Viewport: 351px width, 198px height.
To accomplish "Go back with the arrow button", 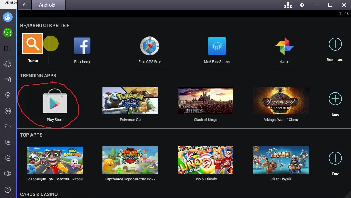I will pos(24,5).
